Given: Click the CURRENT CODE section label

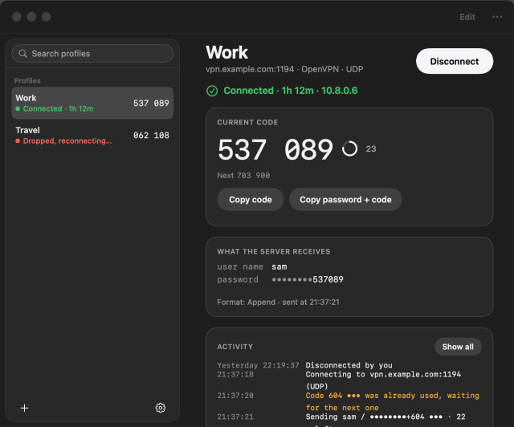Looking at the screenshot, I should (x=247, y=122).
